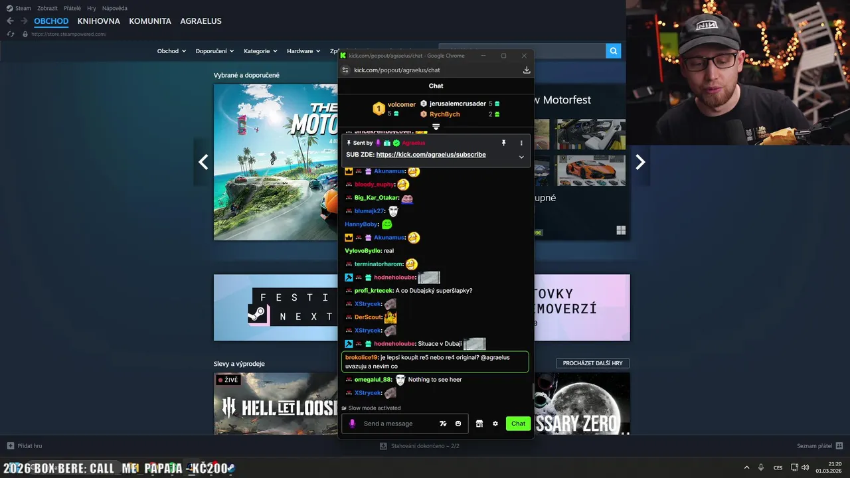Click the Windows platform icon on the game card

(x=621, y=230)
